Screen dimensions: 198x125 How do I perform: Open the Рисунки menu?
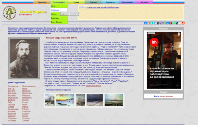pyautogui.click(x=42, y=2)
